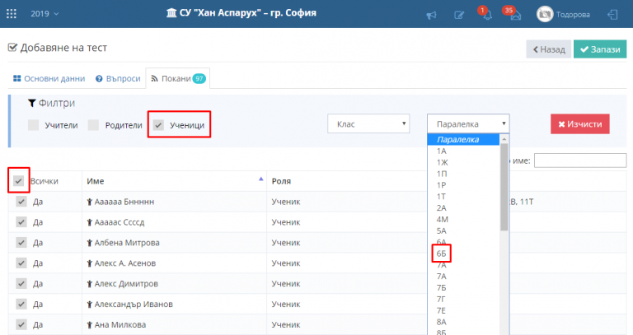This screenshot has height=335, width=633.
Task: Focus the name search input field
Action: click(x=580, y=161)
